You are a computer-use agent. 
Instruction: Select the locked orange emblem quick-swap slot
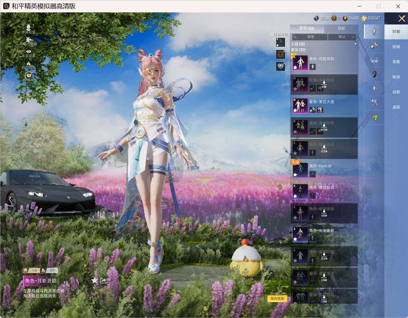[281, 54]
